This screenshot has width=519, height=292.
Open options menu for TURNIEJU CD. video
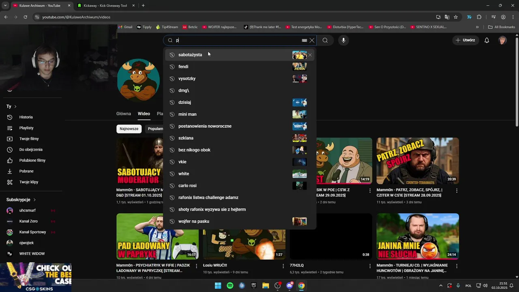pyautogui.click(x=457, y=266)
